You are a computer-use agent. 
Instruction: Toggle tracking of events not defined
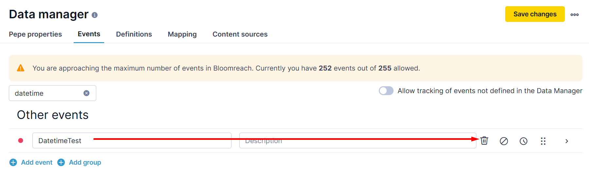pyautogui.click(x=386, y=91)
